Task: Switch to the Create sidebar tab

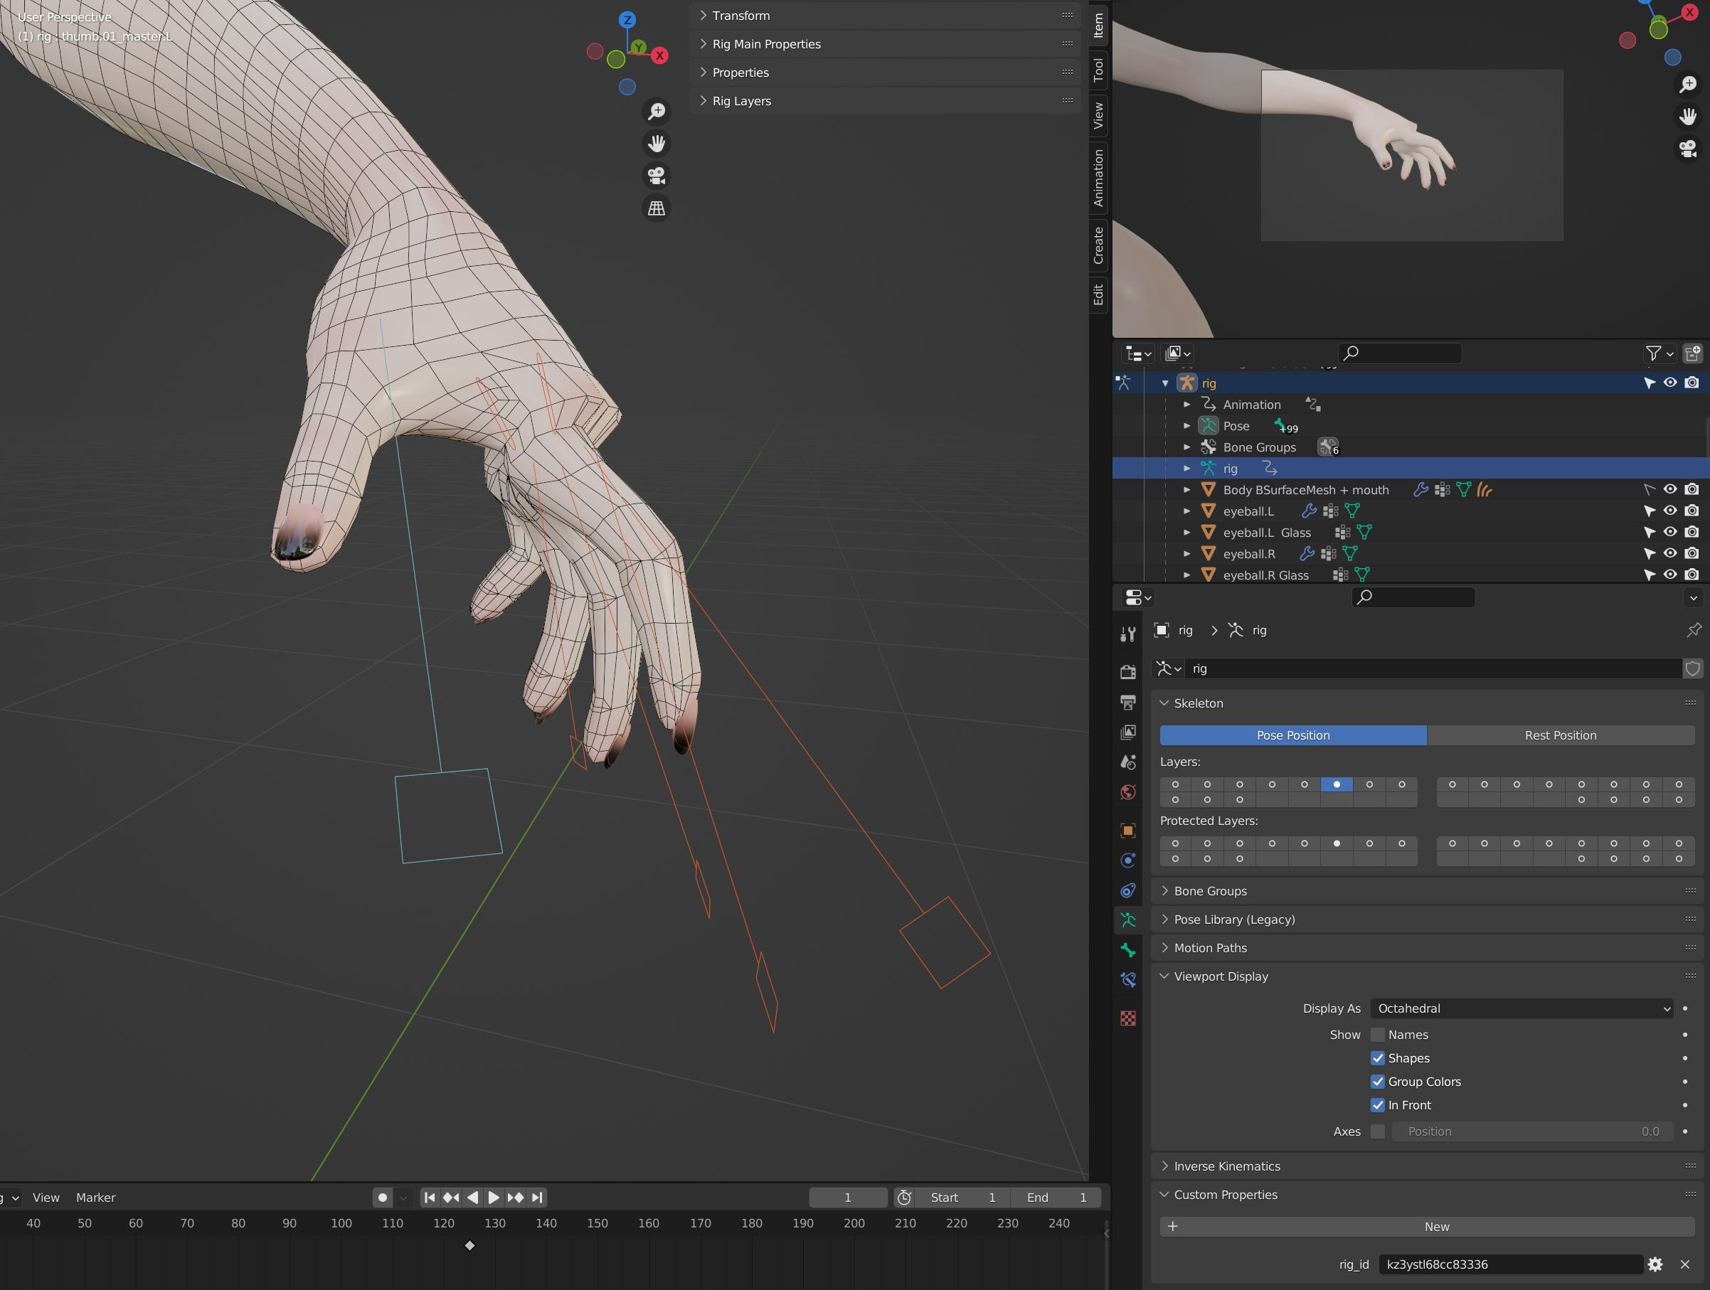Action: coord(1098,246)
